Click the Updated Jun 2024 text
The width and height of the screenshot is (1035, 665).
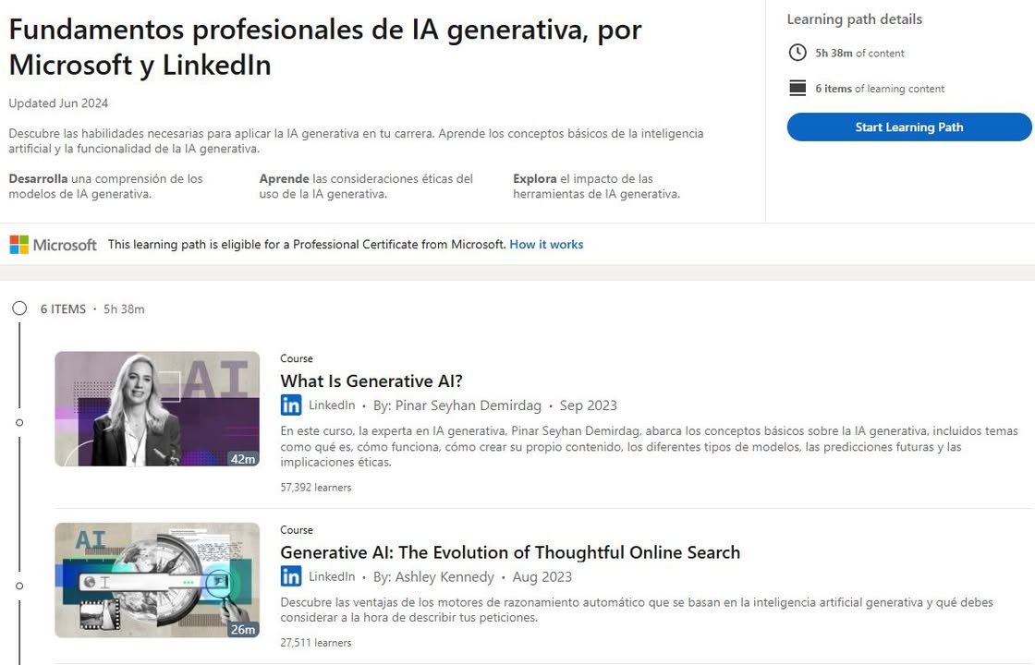coord(58,103)
